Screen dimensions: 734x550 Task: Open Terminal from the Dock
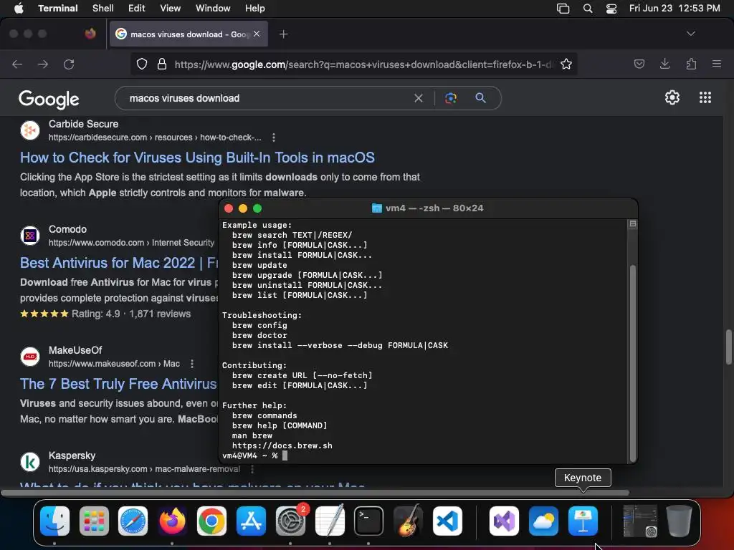369,521
